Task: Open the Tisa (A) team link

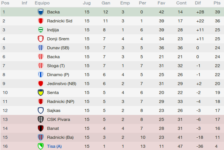Action: click(54, 146)
